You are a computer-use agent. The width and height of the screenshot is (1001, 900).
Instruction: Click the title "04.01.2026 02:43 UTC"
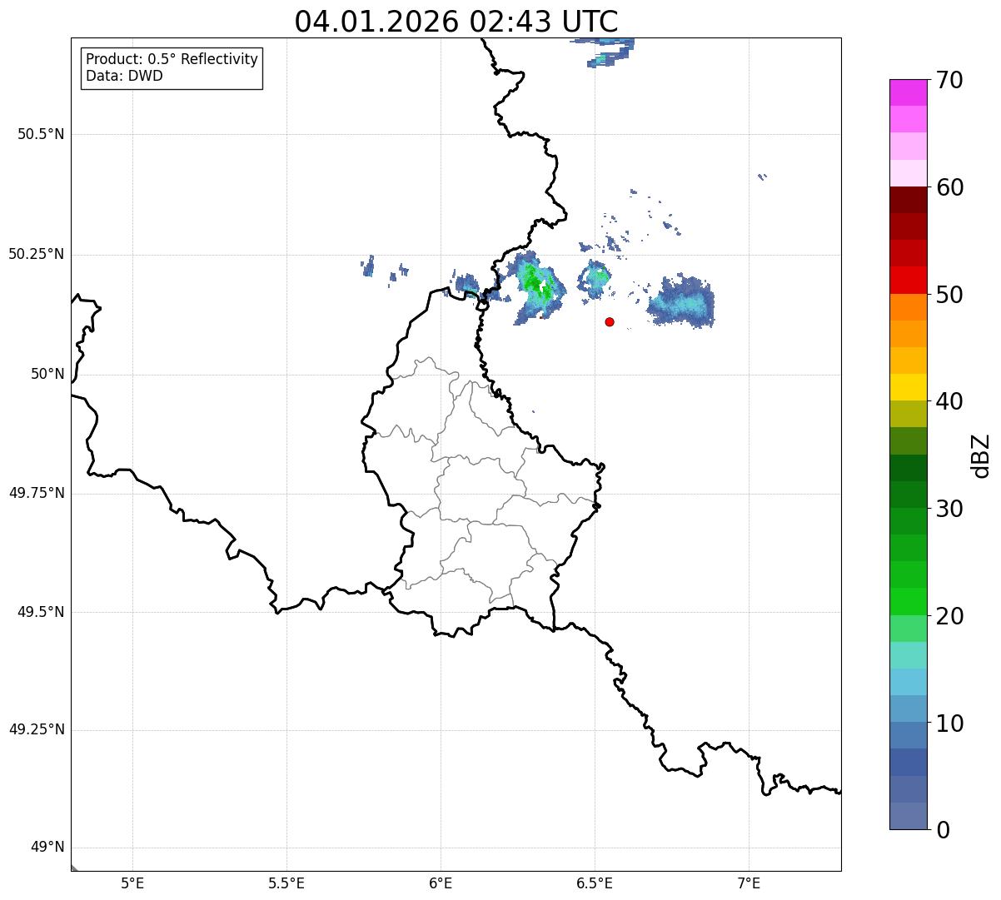point(456,21)
